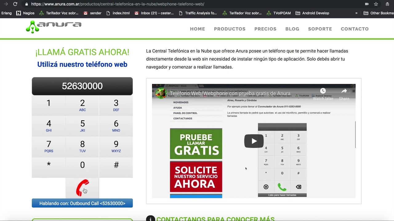Tap the 8 TUV key on the dialpad
Screen dimensions: 394x221
(82, 147)
